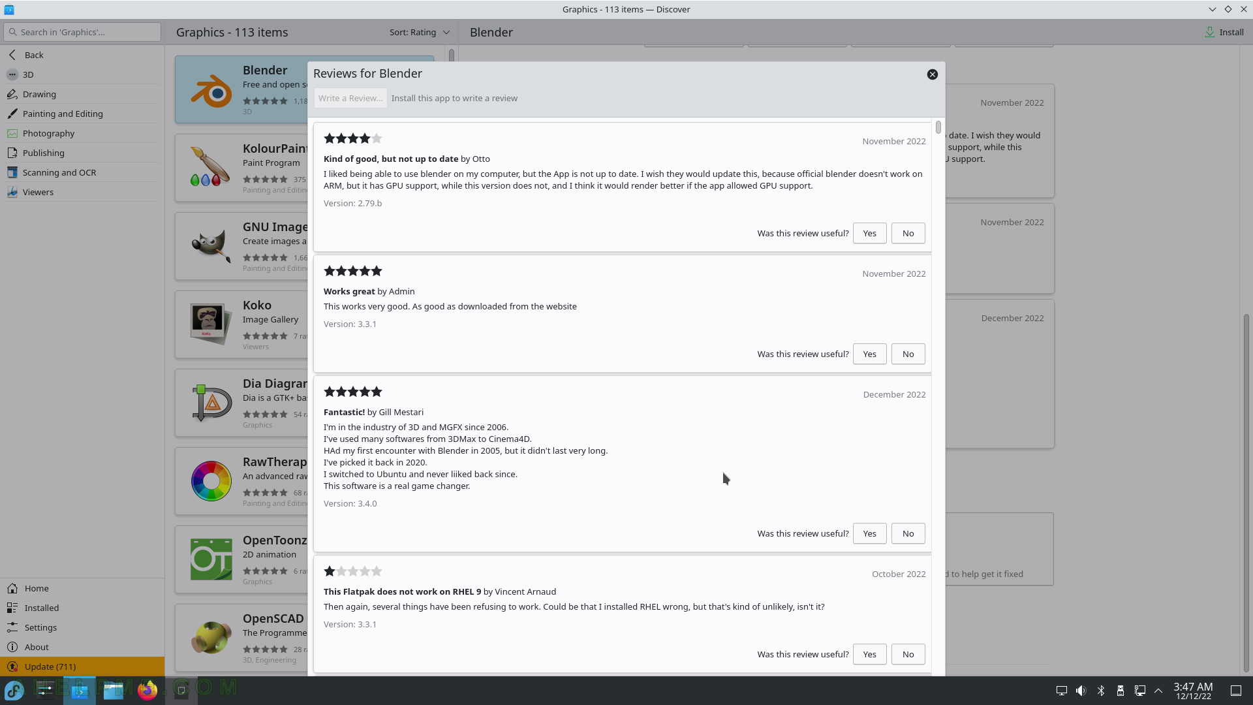Close the Reviews for Blender dialog
Viewport: 1253px width, 705px height.
933,74
